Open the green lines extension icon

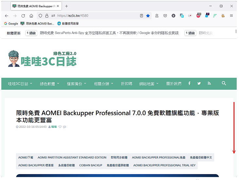coord(215,16)
